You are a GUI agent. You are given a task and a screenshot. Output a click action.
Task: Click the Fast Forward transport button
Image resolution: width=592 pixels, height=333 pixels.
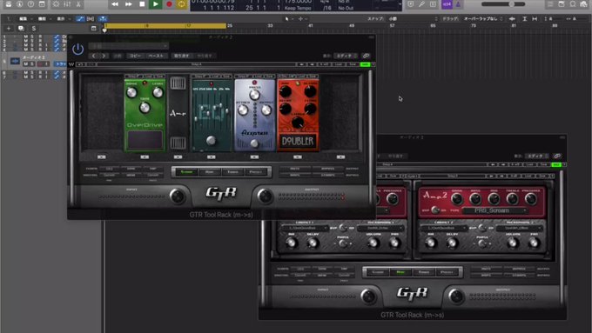128,3
